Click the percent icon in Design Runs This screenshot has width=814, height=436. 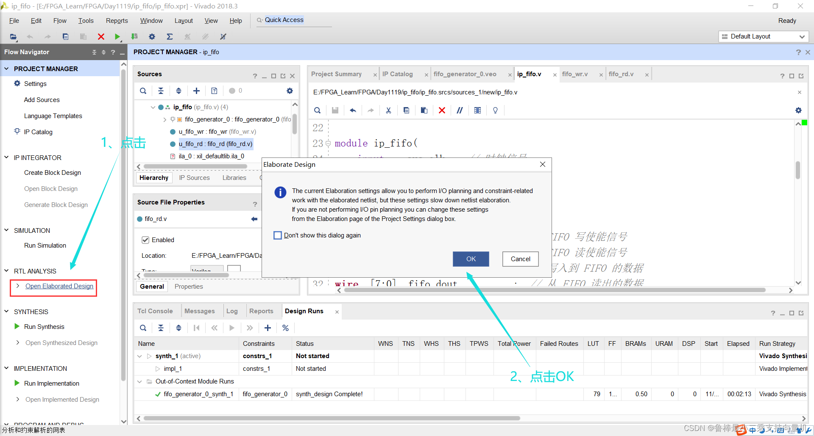point(285,328)
